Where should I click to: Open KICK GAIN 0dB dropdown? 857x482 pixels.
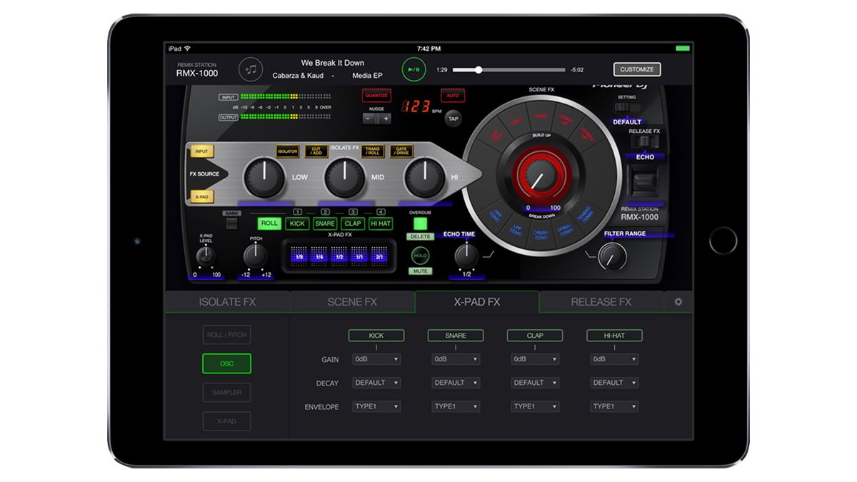point(376,359)
